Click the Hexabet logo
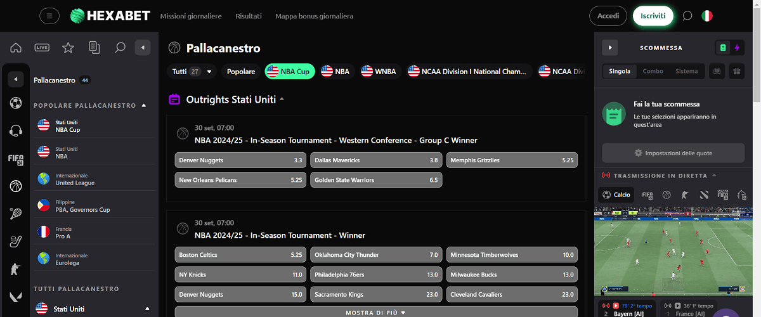 (x=110, y=16)
